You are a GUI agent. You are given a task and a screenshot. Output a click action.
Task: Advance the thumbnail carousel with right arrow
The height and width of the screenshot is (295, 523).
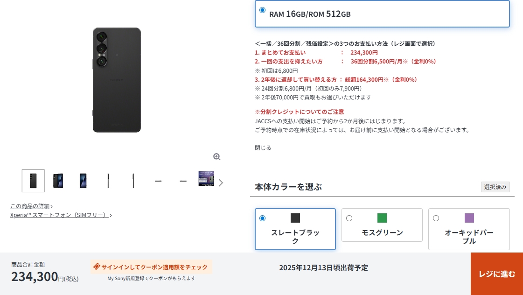tap(221, 183)
